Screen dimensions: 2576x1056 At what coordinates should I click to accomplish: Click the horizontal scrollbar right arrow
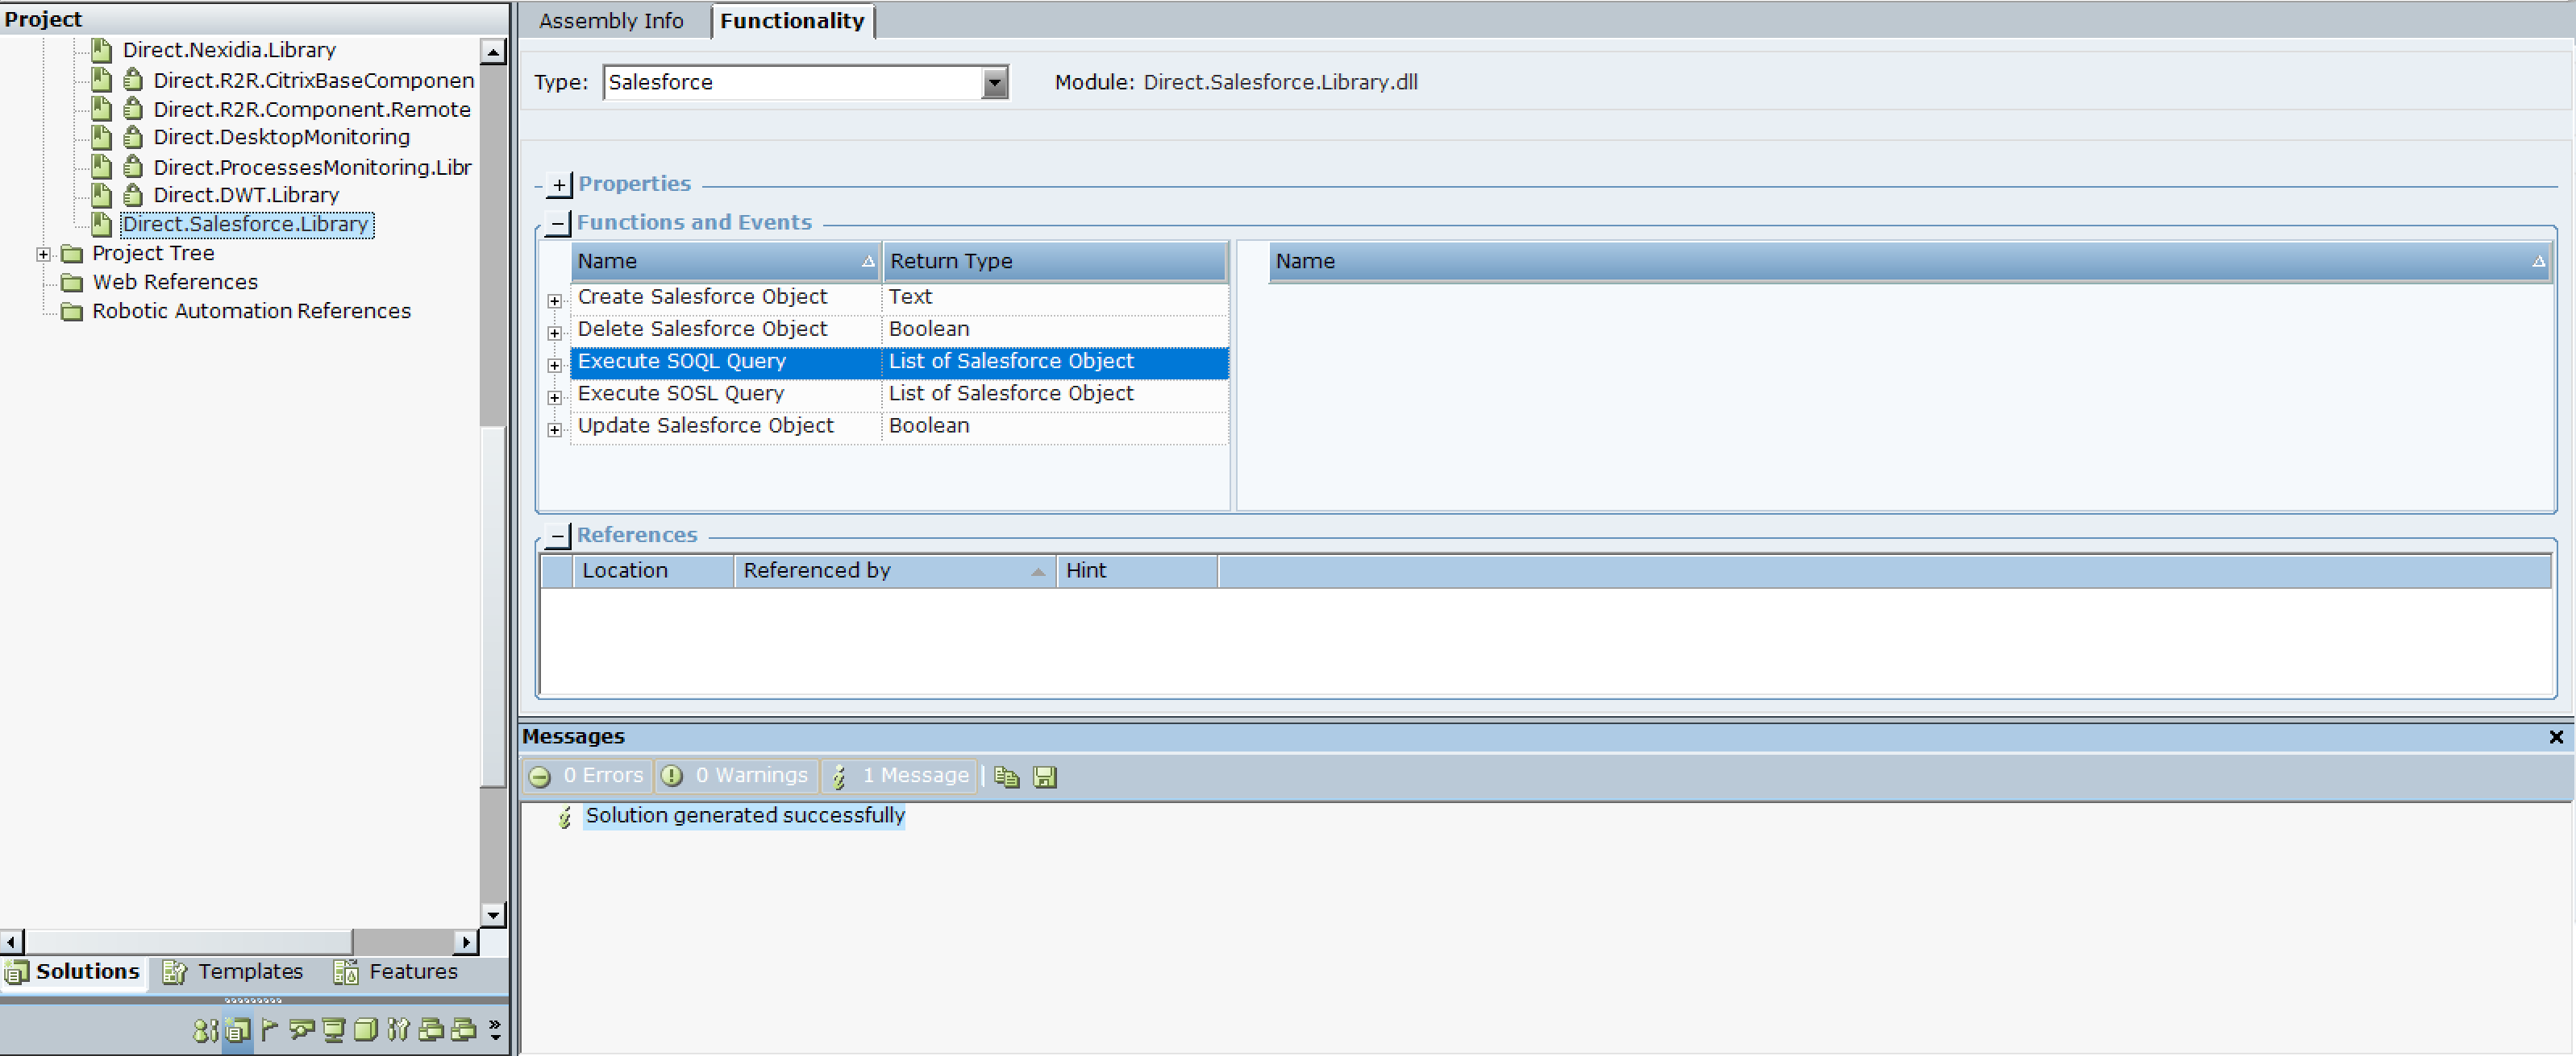coord(466,941)
